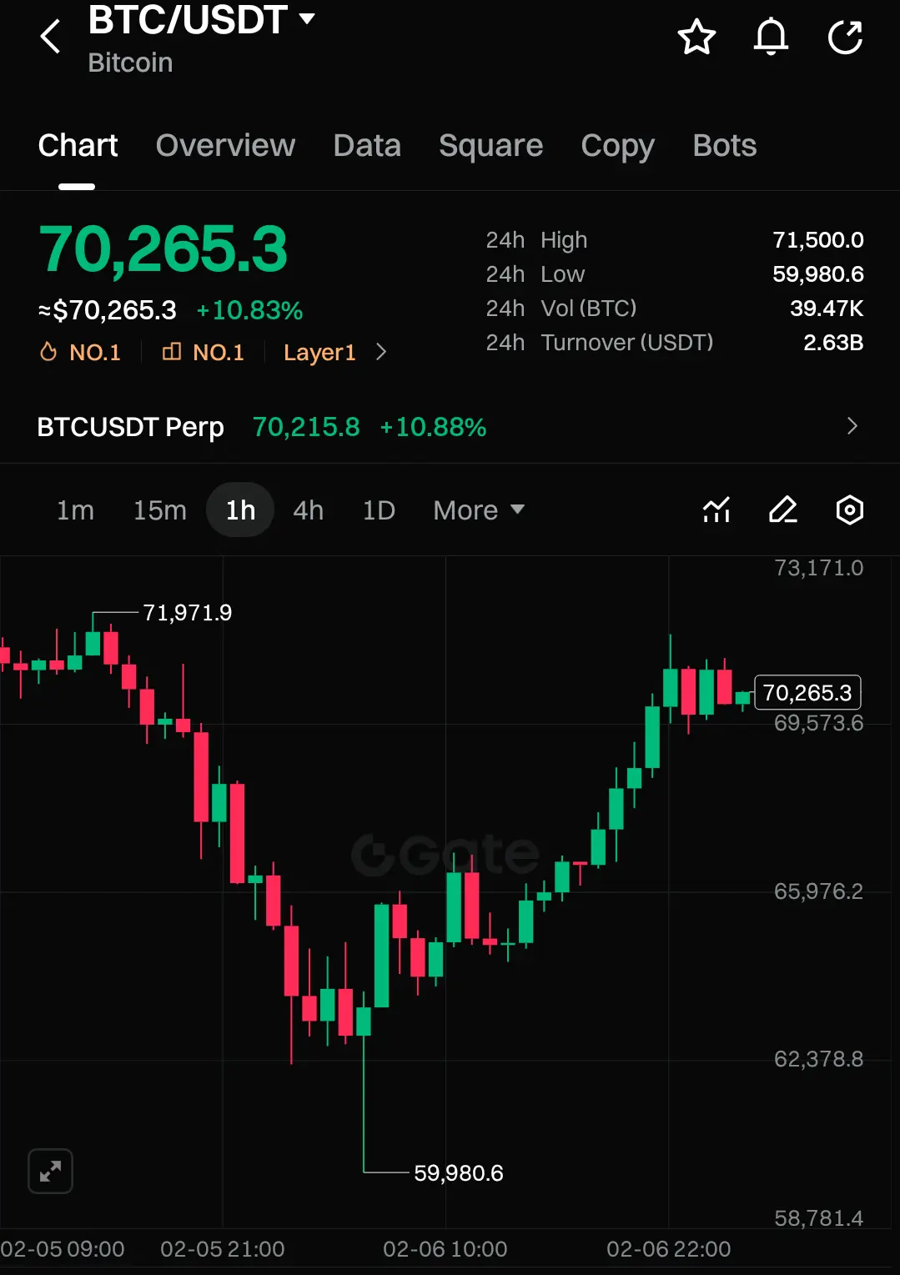The image size is (900, 1275).
Task: Open price alerts with bell icon
Action: 771,37
